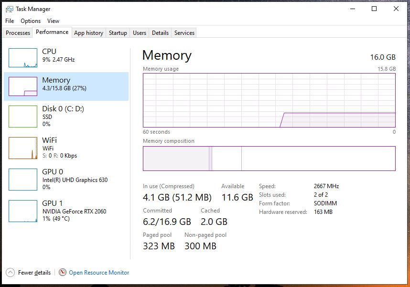This screenshot has width=410, height=287.
Task: Open the Users tab
Action: (140, 33)
